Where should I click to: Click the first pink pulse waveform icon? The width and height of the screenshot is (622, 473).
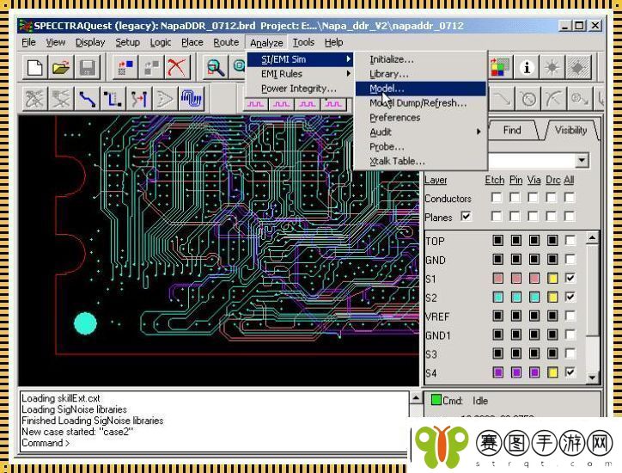255,104
